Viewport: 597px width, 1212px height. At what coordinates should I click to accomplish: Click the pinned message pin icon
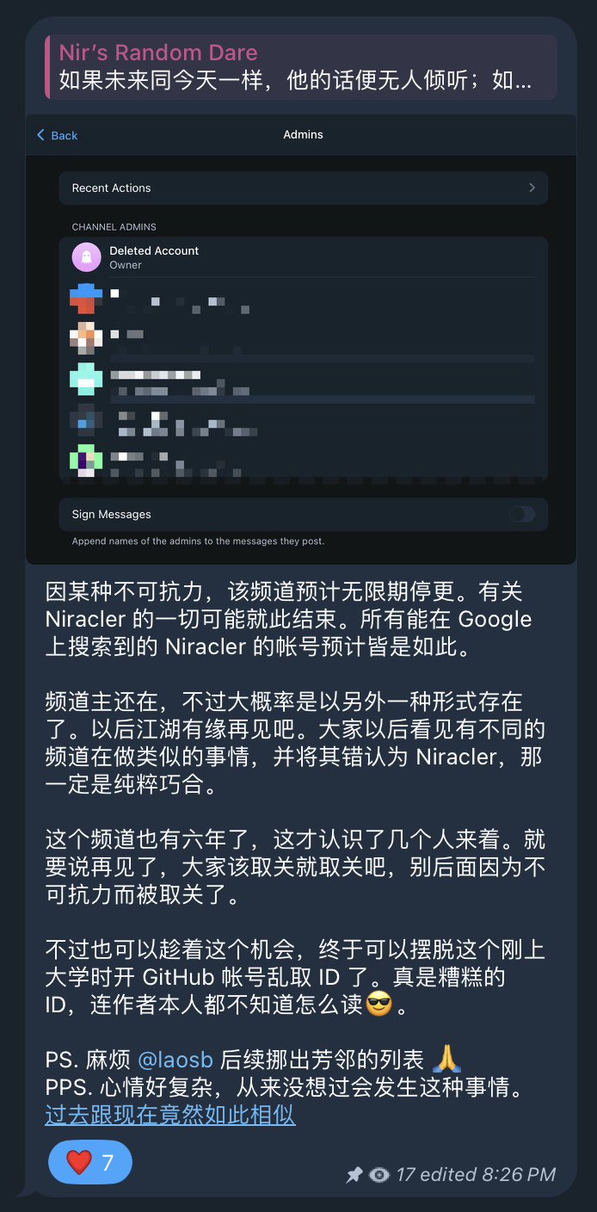pyautogui.click(x=354, y=1175)
